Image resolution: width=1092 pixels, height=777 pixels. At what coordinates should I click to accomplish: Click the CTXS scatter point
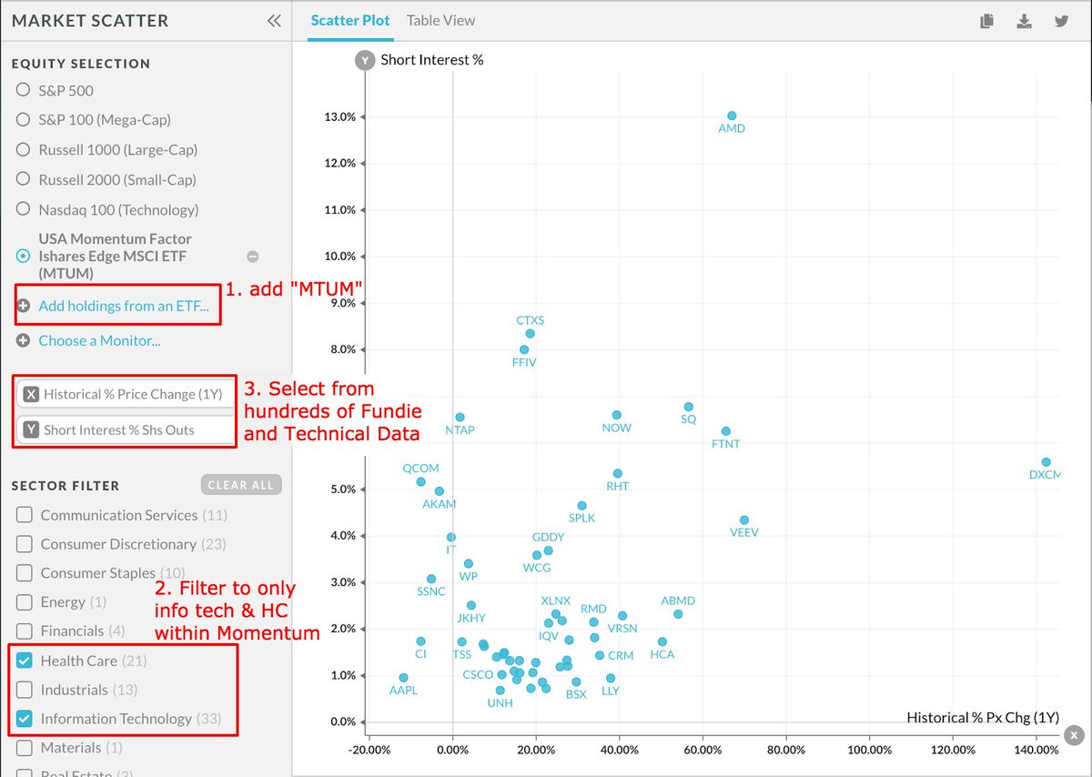(530, 333)
